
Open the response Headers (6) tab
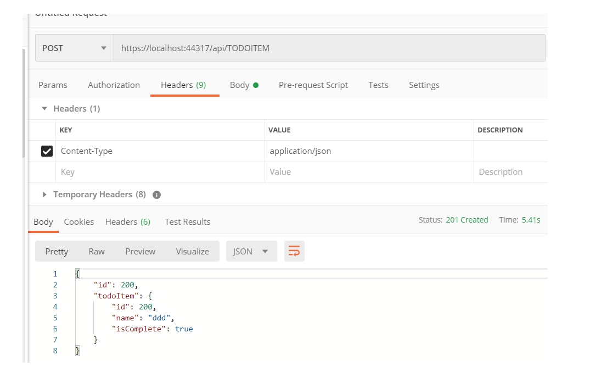pyautogui.click(x=127, y=222)
